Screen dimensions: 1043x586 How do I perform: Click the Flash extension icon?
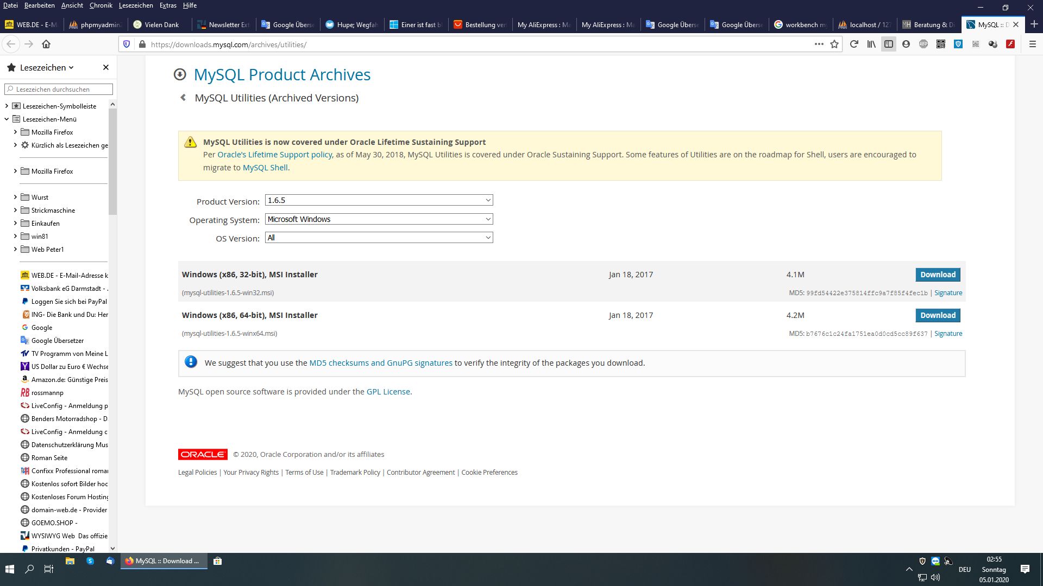(x=1010, y=44)
